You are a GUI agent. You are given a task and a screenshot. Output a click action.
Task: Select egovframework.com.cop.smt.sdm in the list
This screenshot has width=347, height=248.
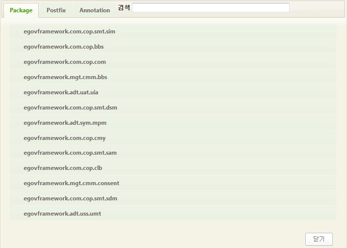coord(70,198)
